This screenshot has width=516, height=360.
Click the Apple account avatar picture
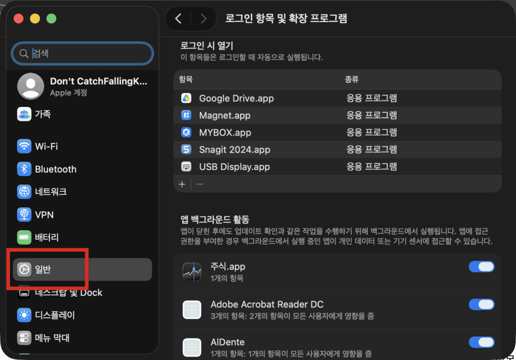point(31,86)
